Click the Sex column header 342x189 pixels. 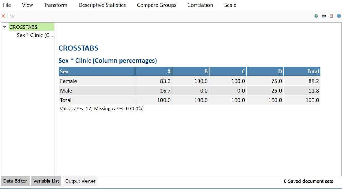97,71
